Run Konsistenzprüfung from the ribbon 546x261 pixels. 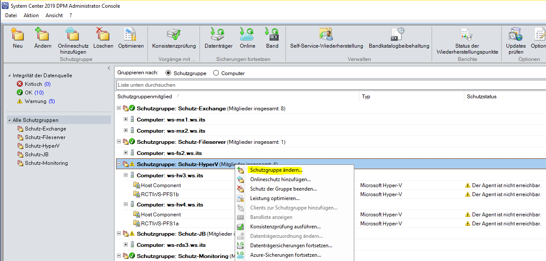tap(174, 34)
